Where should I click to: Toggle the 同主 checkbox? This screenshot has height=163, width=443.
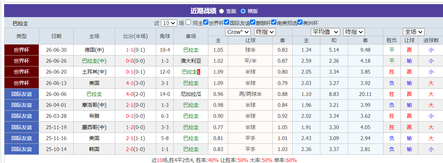pos(188,23)
